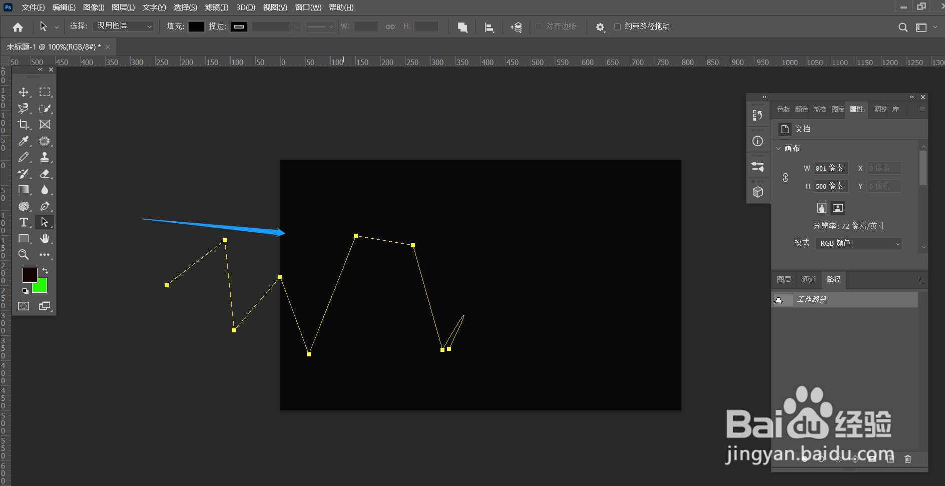Select the Dodge tool
This screenshot has height=486, width=945.
[x=24, y=206]
